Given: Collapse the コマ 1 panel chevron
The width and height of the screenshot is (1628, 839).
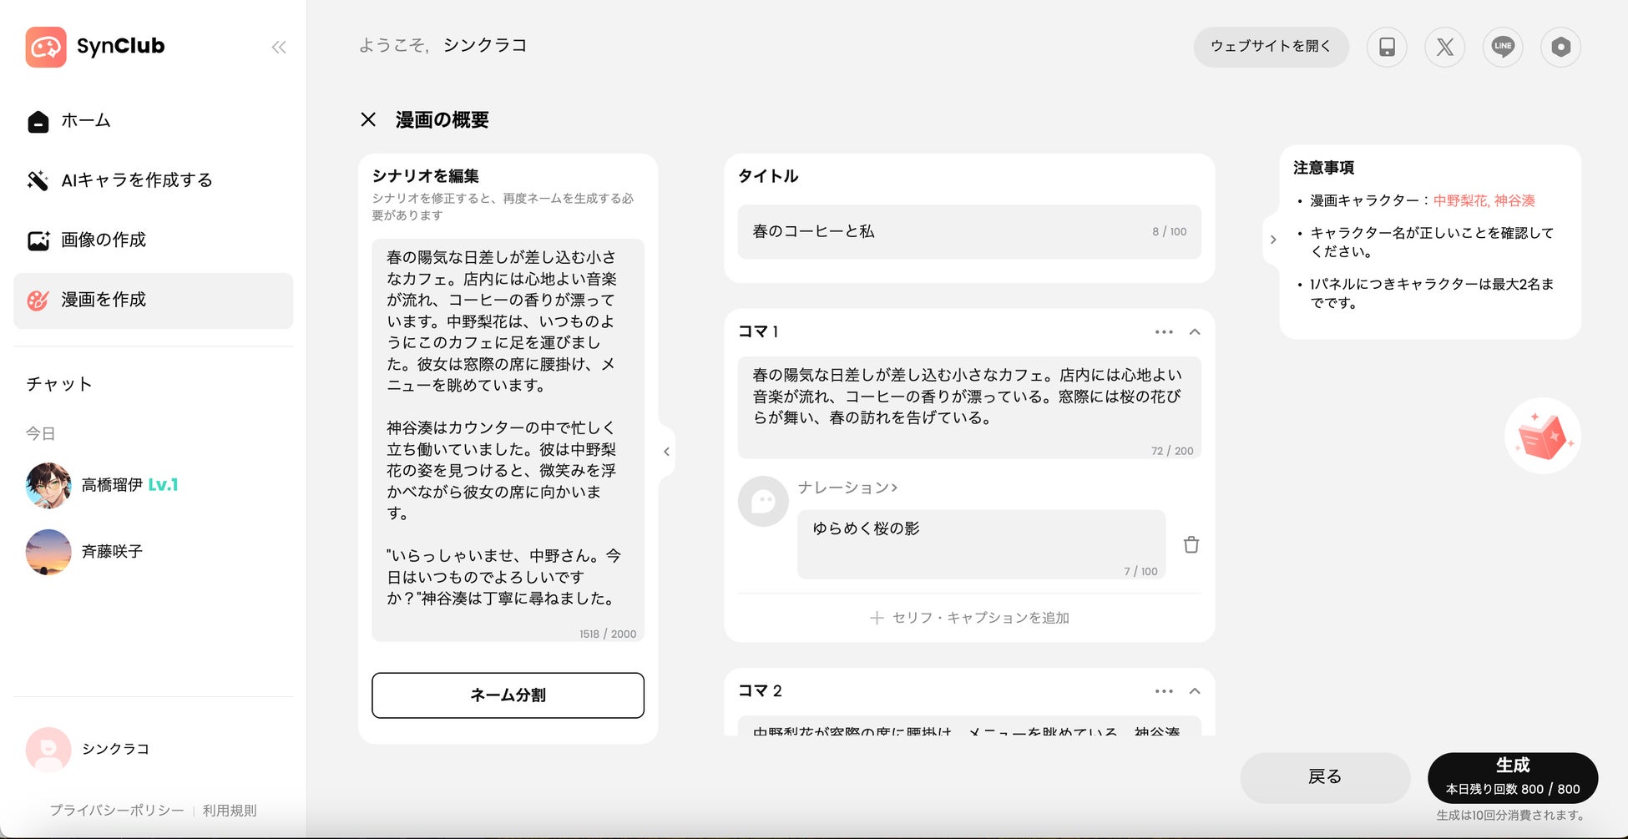Looking at the screenshot, I should (x=1195, y=332).
